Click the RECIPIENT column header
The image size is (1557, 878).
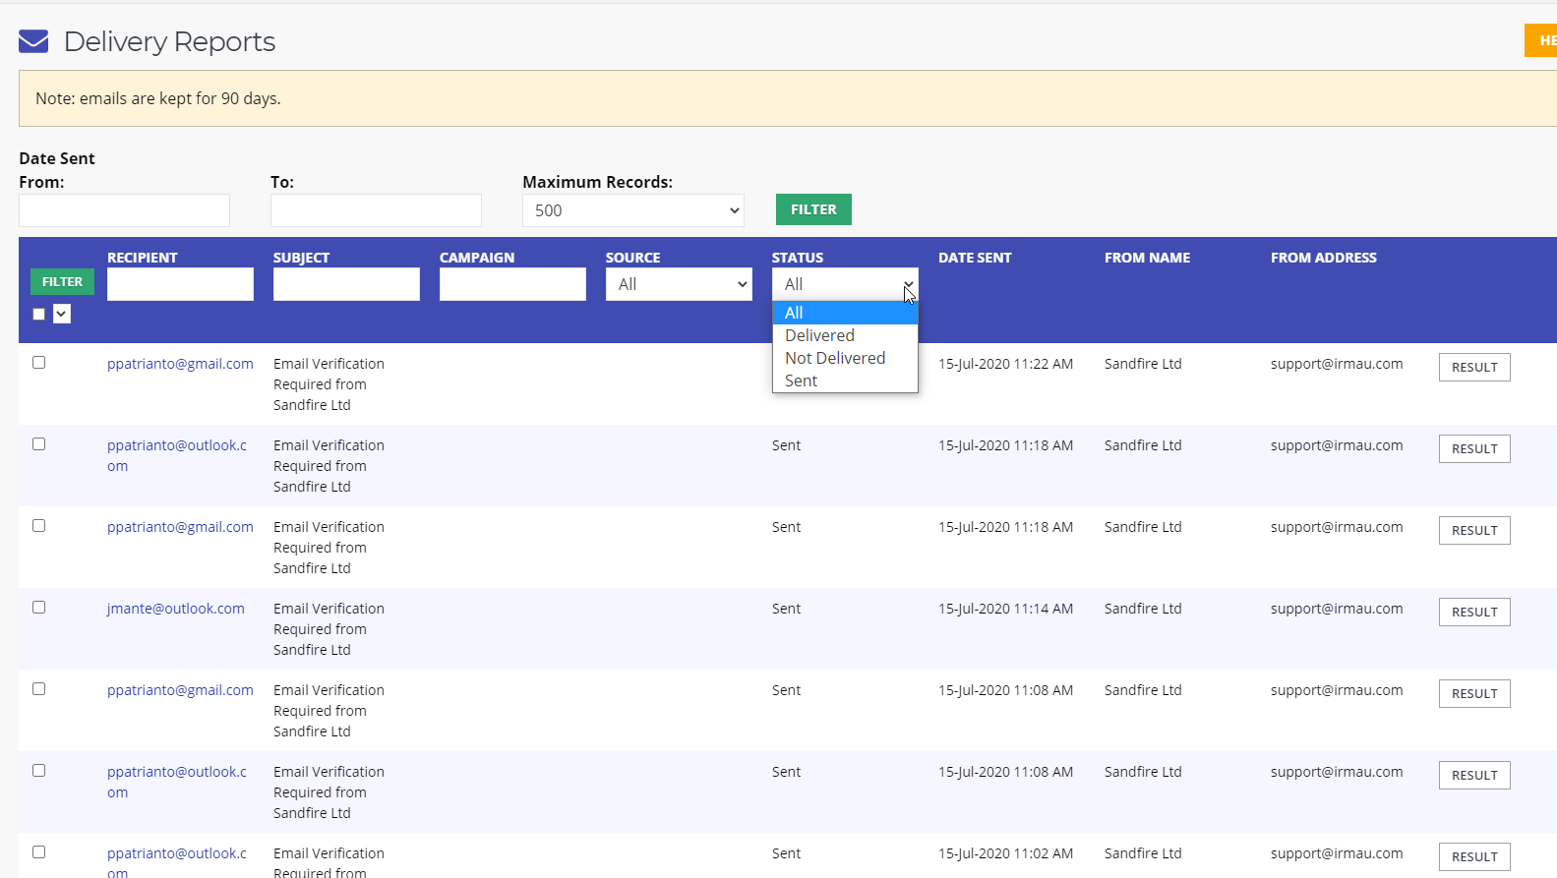[143, 258]
